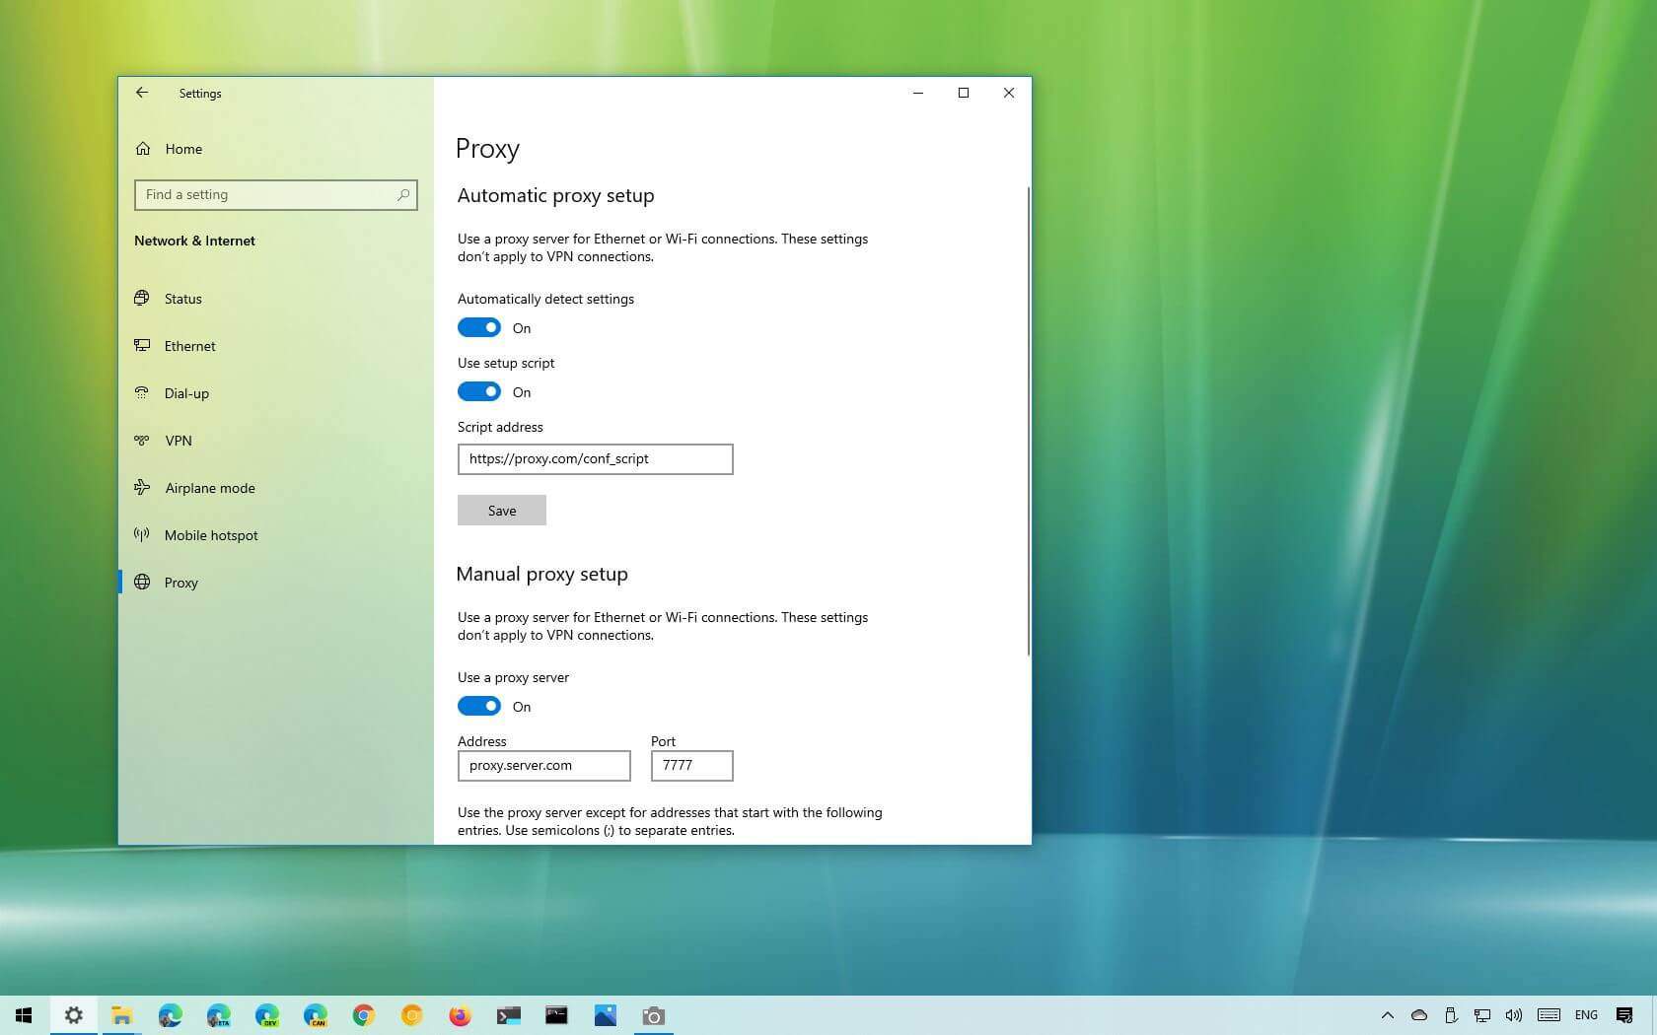
Task: Toggle off Use a proxy server
Action: coord(479,706)
